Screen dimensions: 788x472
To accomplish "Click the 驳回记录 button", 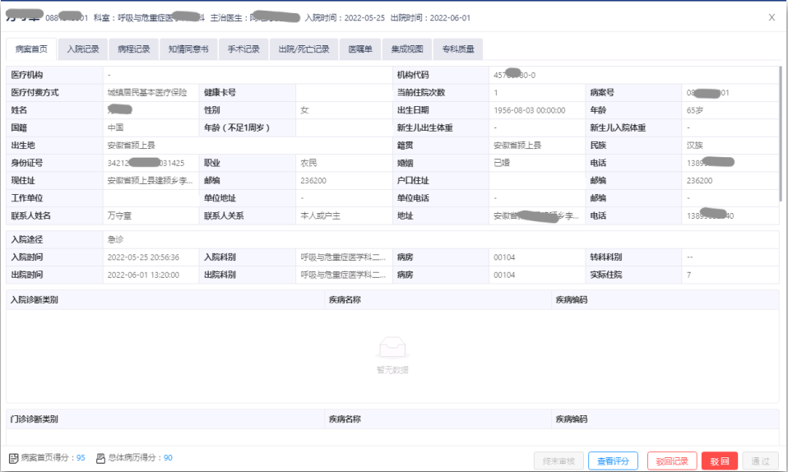I will 672,461.
